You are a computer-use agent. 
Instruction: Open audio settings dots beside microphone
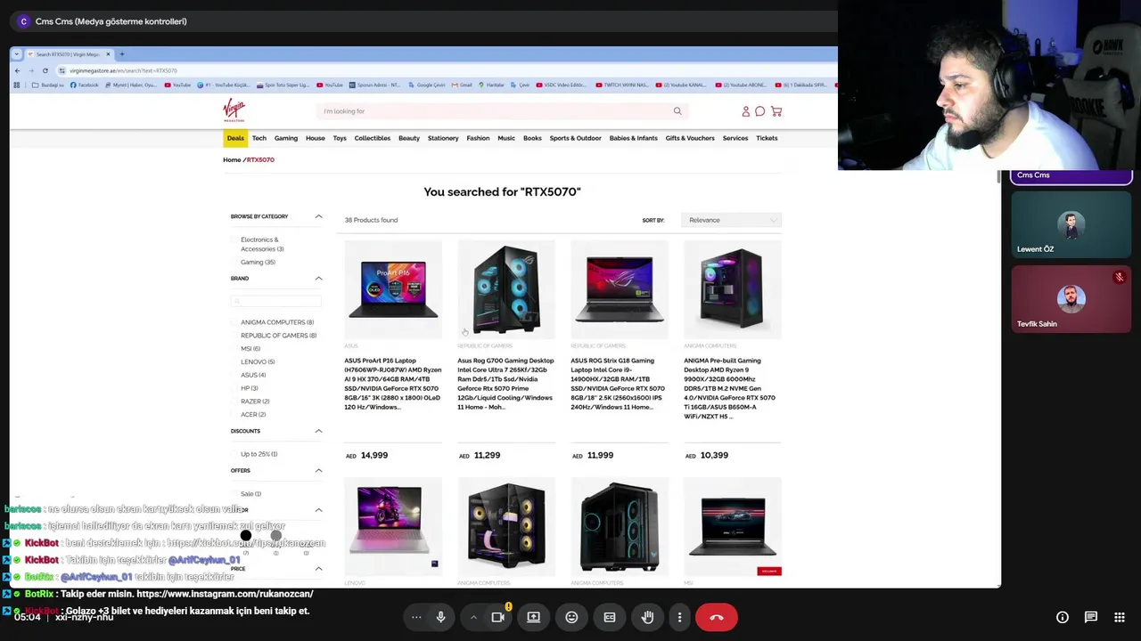416,617
